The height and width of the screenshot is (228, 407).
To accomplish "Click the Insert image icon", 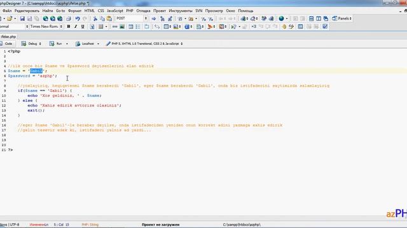I will click(122, 27).
